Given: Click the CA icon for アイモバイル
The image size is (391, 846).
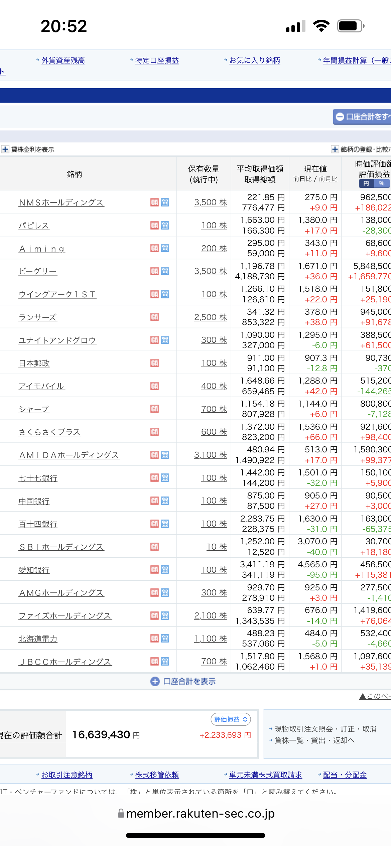Looking at the screenshot, I should [154, 386].
